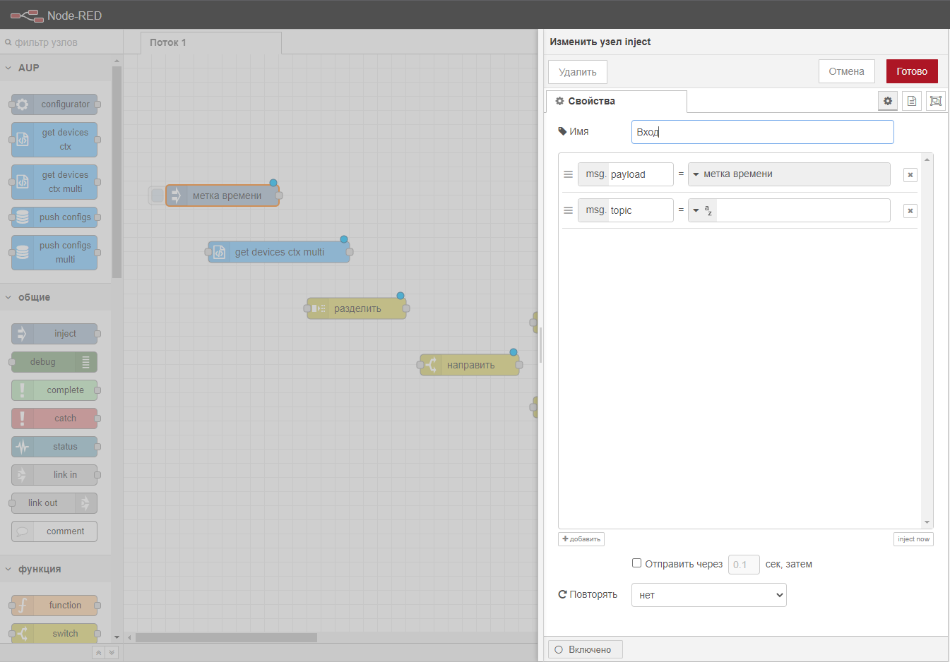Viewport: 950px width, 662px height.
Task: Enable the Отправить через checkbox
Action: pos(636,563)
